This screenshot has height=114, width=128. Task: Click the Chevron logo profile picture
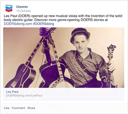[9, 8]
